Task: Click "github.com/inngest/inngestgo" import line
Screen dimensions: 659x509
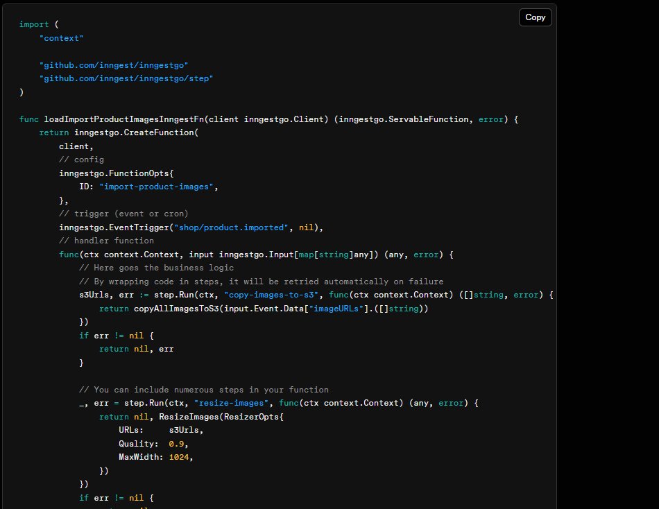Action: coord(114,65)
